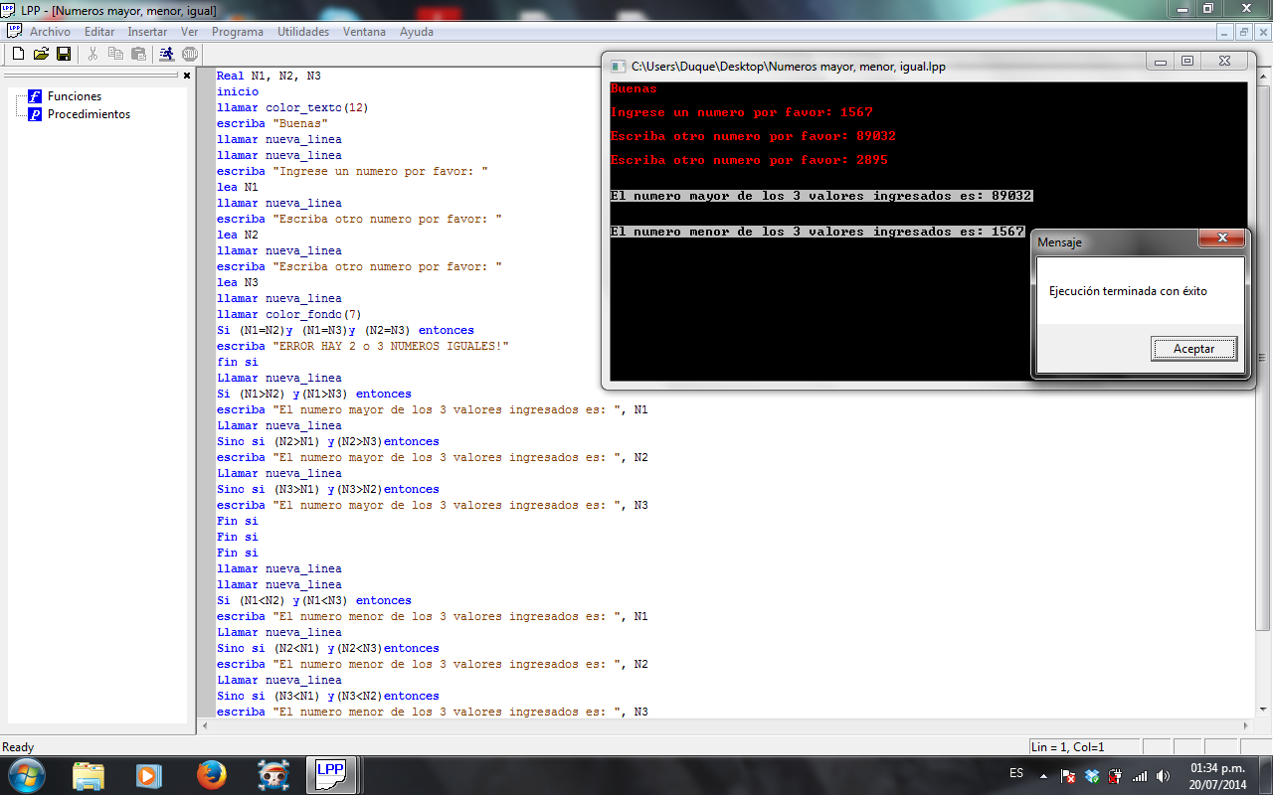Click the Copy toolbar icon
Screen dimensions: 1273x795
tap(115, 54)
